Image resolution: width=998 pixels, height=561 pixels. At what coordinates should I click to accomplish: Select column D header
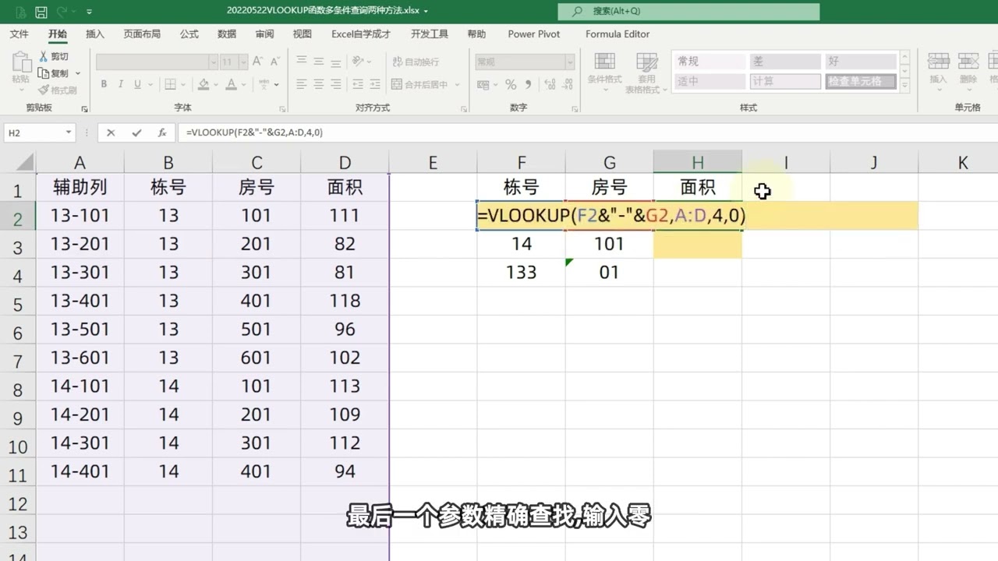click(345, 162)
